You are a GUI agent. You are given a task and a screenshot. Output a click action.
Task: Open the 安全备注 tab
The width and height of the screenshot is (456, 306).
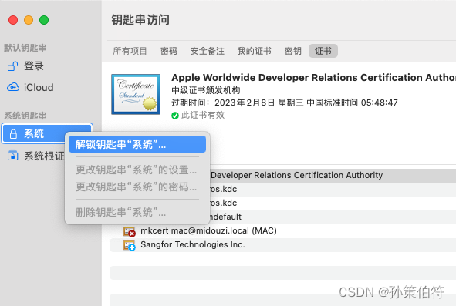pos(207,51)
